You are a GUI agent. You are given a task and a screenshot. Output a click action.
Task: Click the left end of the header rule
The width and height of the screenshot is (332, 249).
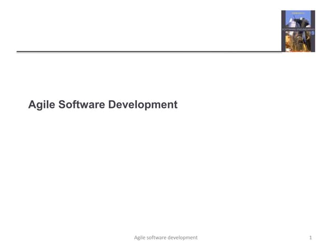click(19, 52)
